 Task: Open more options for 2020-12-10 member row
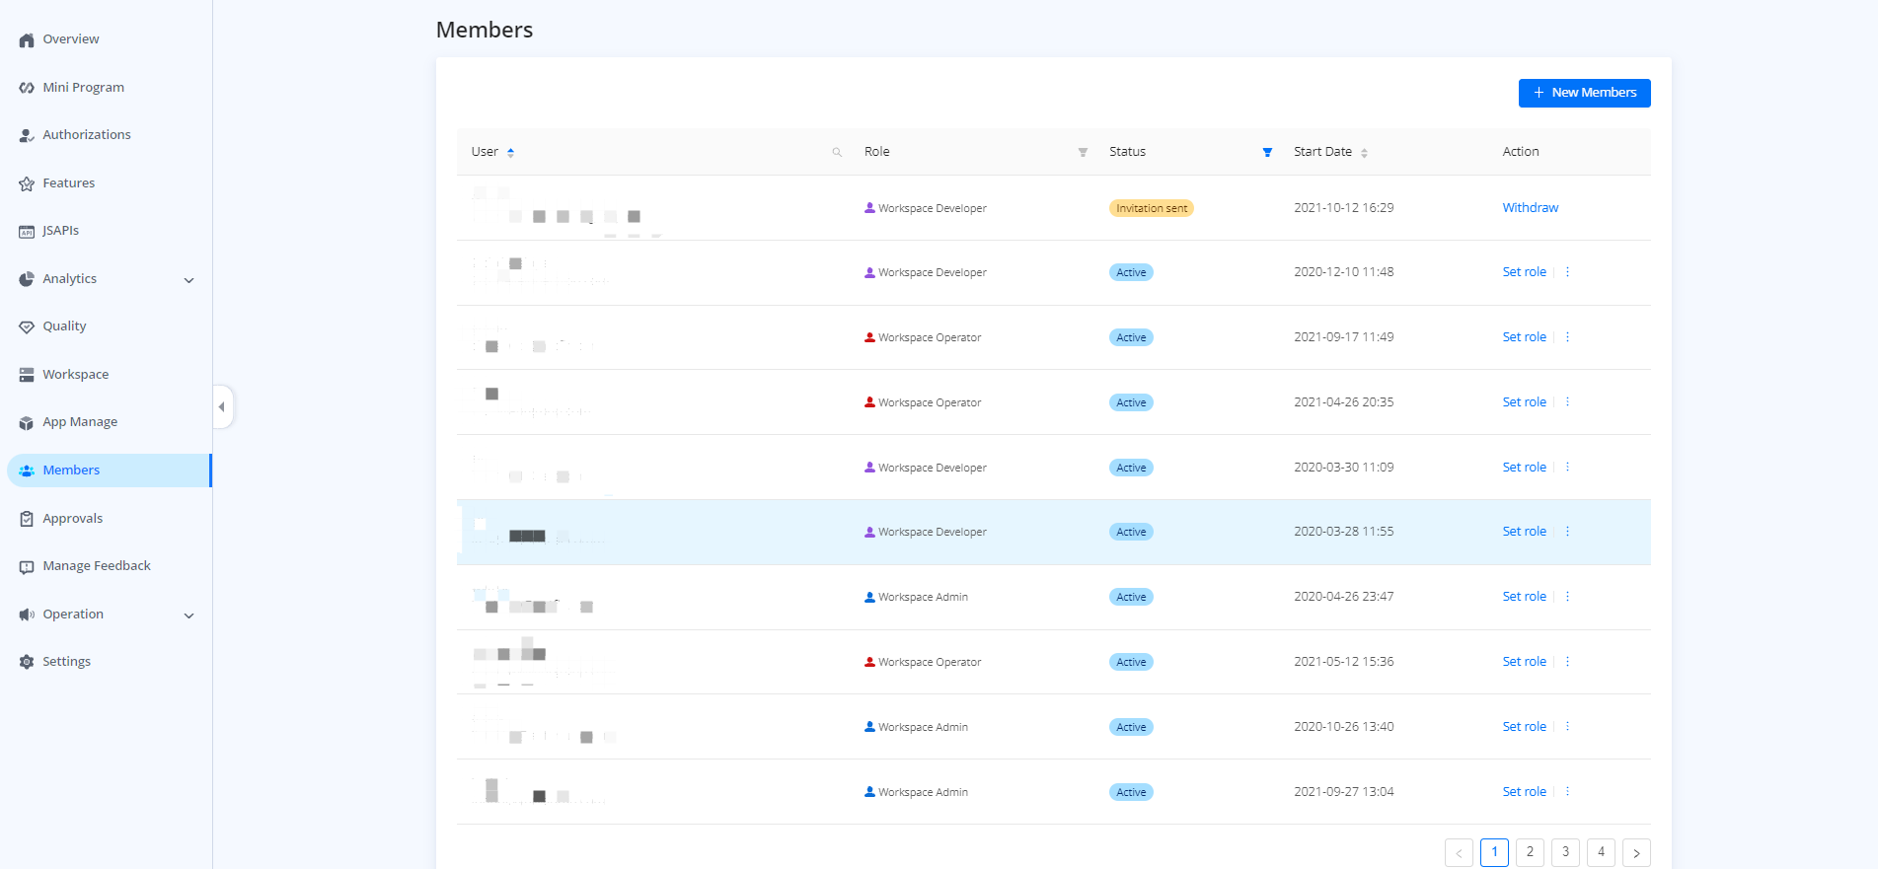(x=1567, y=272)
